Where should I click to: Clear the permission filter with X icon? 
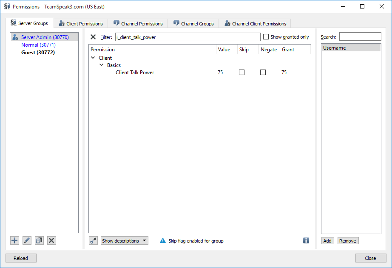93,37
